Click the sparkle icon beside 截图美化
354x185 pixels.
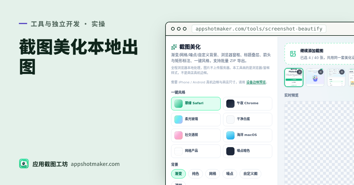174,47
